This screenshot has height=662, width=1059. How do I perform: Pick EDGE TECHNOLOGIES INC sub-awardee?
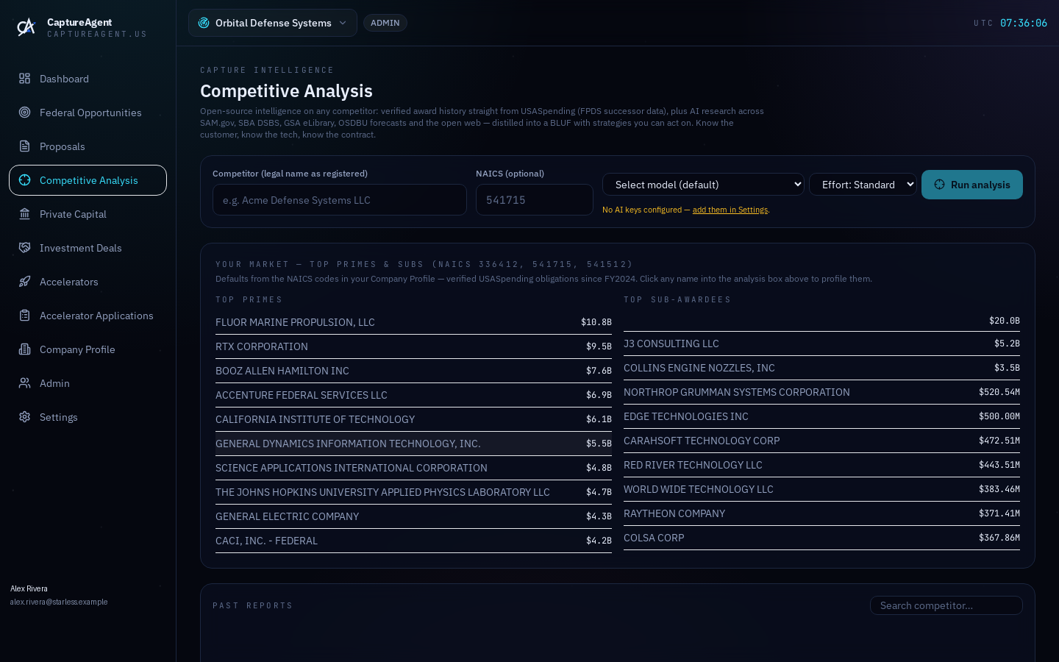point(821,416)
